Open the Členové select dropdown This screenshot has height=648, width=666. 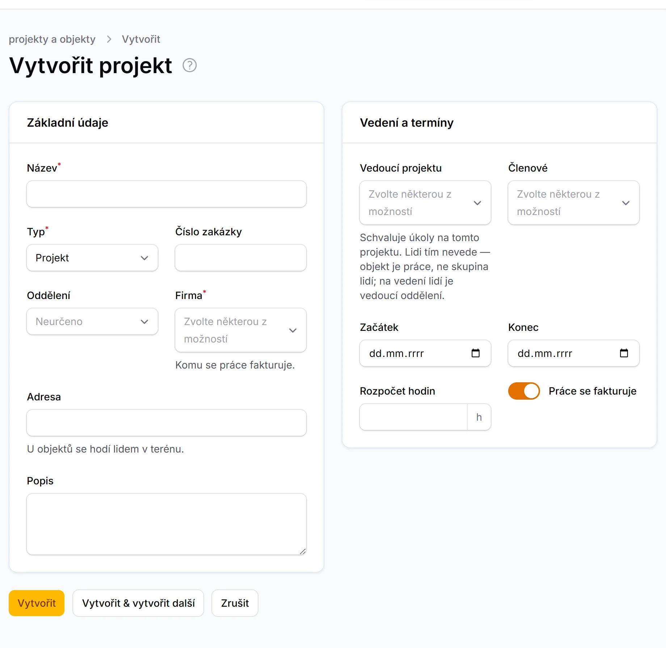point(574,203)
